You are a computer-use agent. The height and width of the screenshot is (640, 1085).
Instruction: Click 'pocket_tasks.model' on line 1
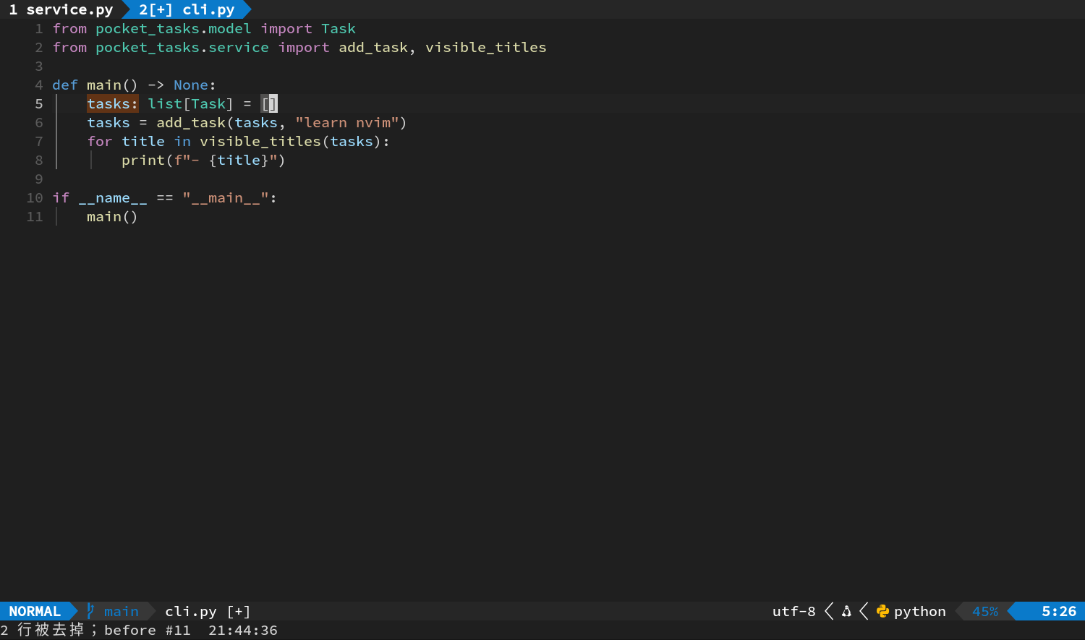click(174, 28)
